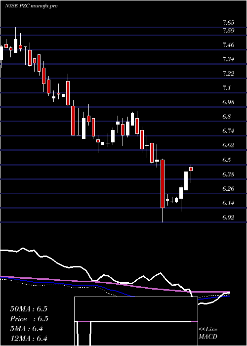Click the 5MA : 6.4 readout
247x346 pixels.
click(x=27, y=329)
